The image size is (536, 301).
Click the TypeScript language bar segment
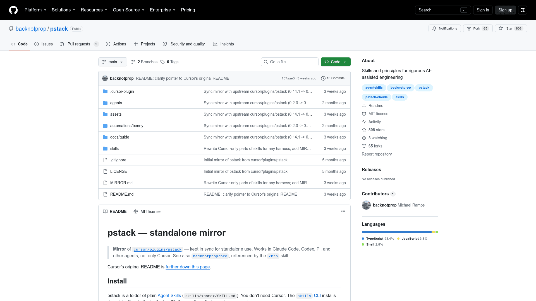pyautogui.click(x=396, y=232)
